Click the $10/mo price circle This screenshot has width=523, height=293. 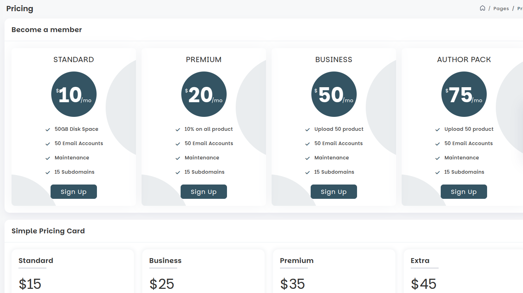74,94
